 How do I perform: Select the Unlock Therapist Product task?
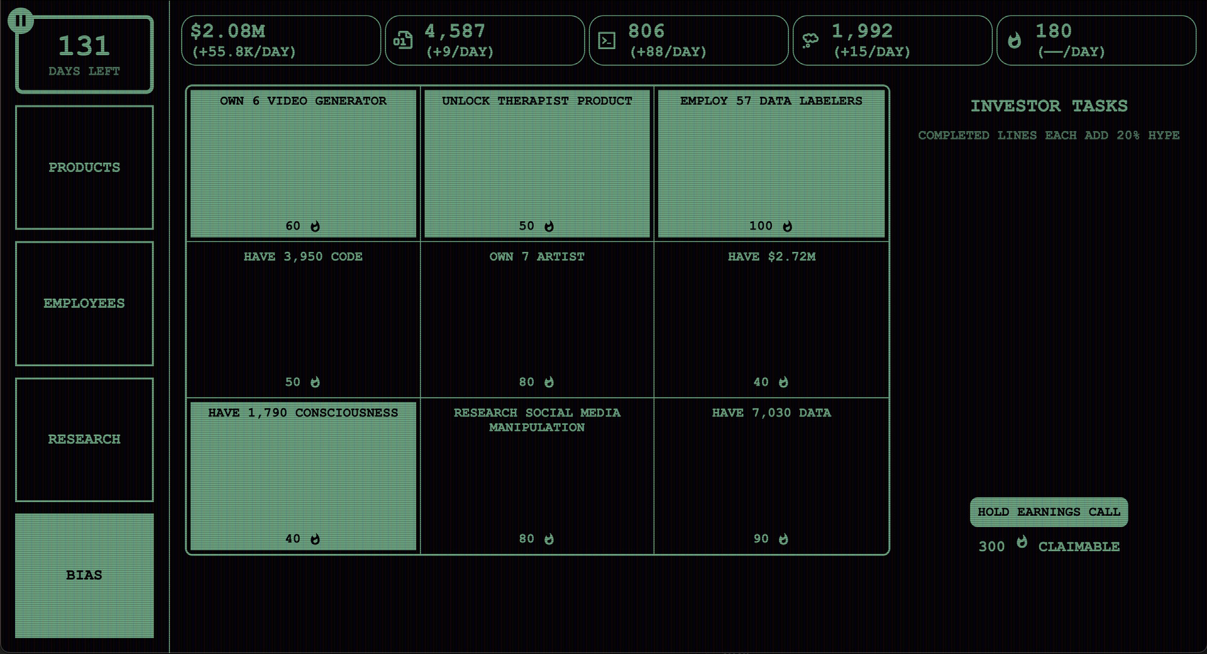pos(537,163)
